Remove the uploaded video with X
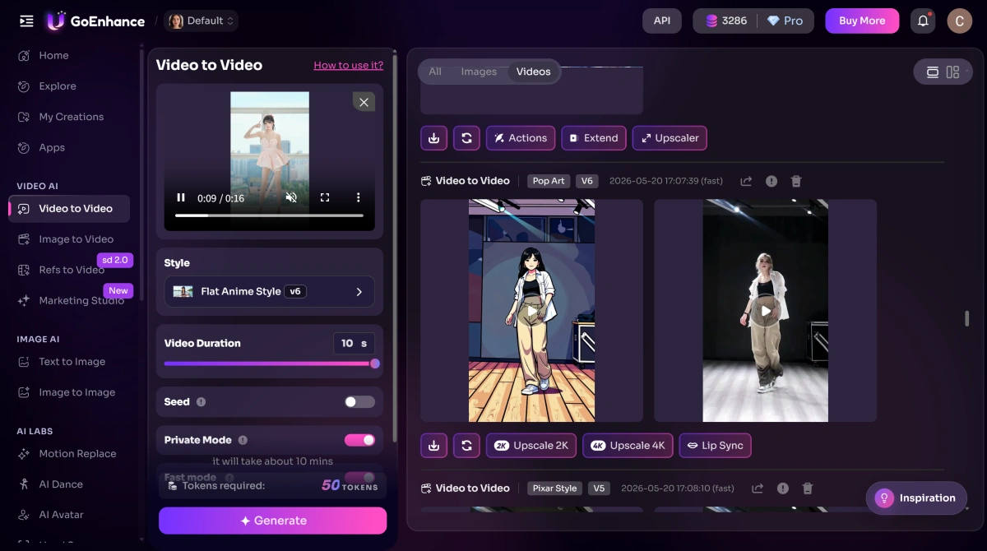 [x=364, y=103]
